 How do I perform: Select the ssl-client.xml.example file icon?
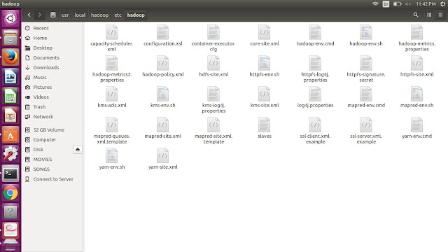(x=315, y=125)
